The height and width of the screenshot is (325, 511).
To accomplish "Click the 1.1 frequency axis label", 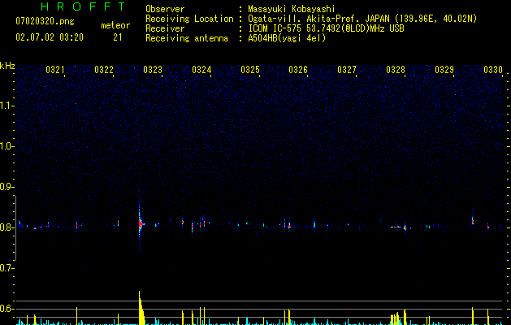I will [x=6, y=106].
